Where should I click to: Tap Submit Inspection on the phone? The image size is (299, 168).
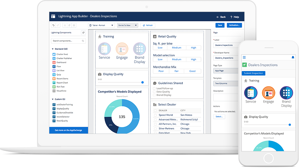253,73
